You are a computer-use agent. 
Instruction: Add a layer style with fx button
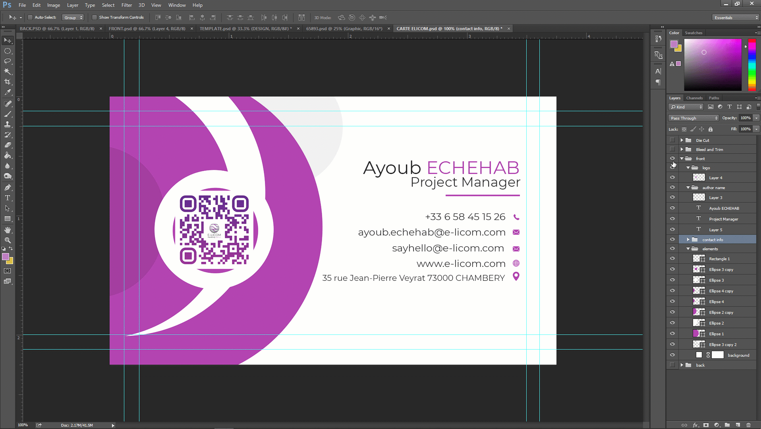pos(695,425)
